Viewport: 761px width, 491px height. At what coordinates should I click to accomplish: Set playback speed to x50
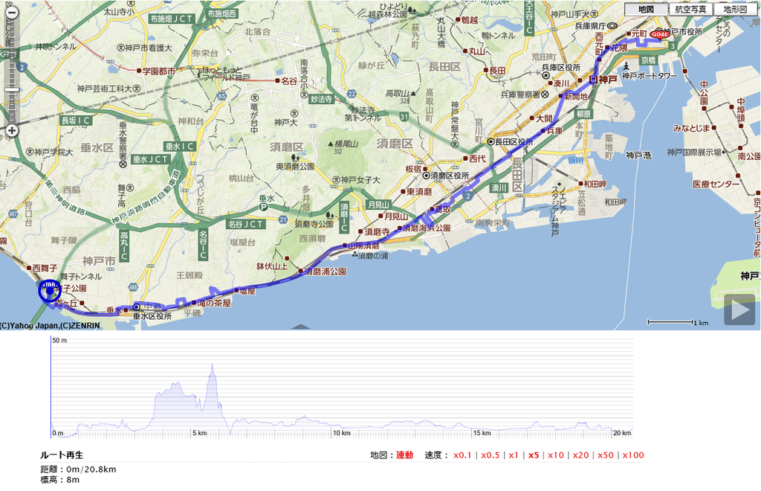605,455
